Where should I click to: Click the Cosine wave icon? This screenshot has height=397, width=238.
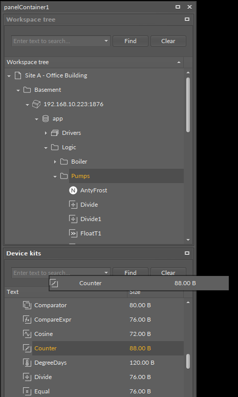27,334
